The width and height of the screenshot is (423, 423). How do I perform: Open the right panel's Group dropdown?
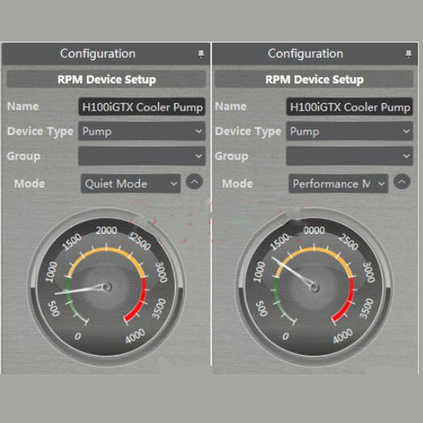pos(349,156)
